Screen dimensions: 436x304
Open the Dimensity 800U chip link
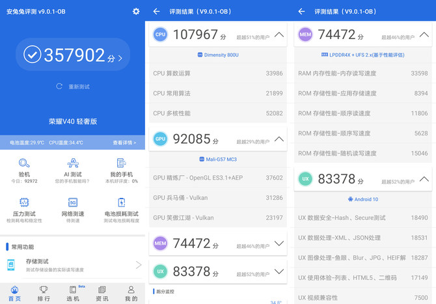click(x=218, y=55)
